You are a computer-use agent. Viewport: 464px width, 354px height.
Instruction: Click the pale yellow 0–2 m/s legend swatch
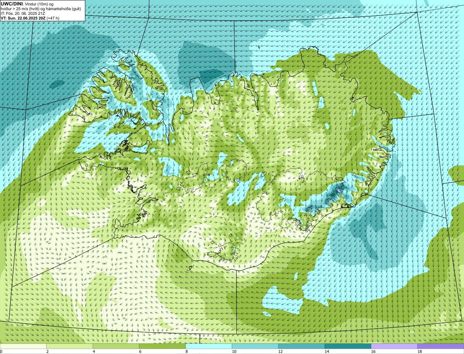point(23,346)
